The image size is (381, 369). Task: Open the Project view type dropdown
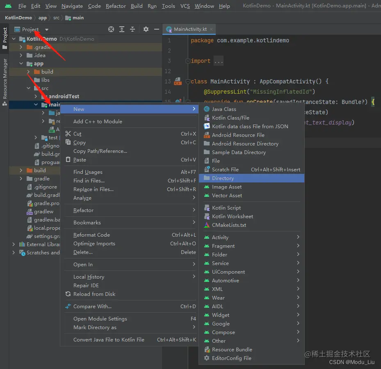[47, 30]
